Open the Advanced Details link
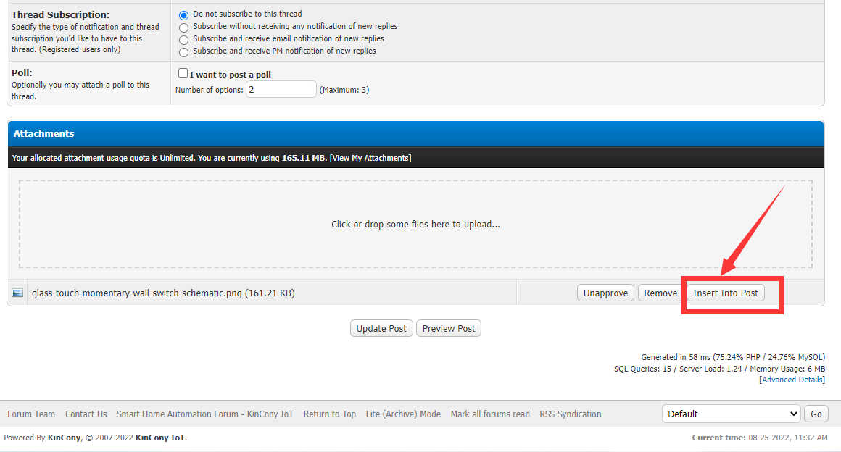This screenshot has width=841, height=452. (x=791, y=380)
